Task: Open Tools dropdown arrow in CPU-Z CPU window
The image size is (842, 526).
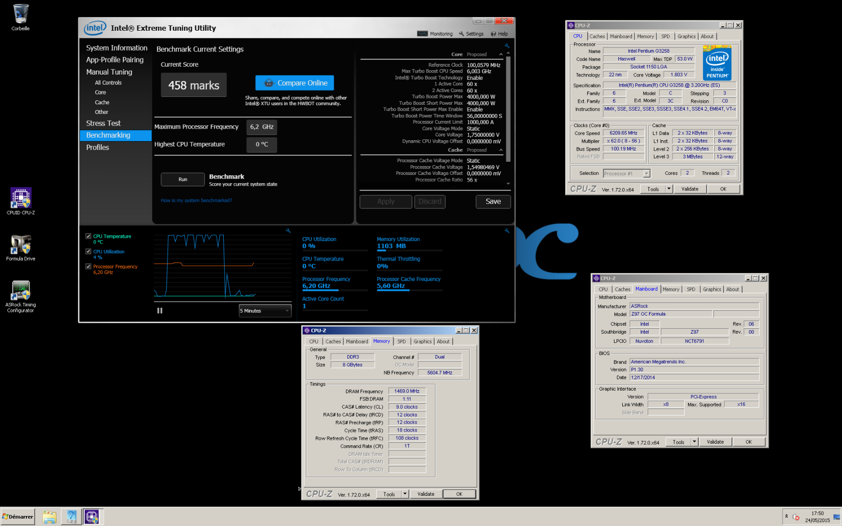Action: pyautogui.click(x=669, y=189)
